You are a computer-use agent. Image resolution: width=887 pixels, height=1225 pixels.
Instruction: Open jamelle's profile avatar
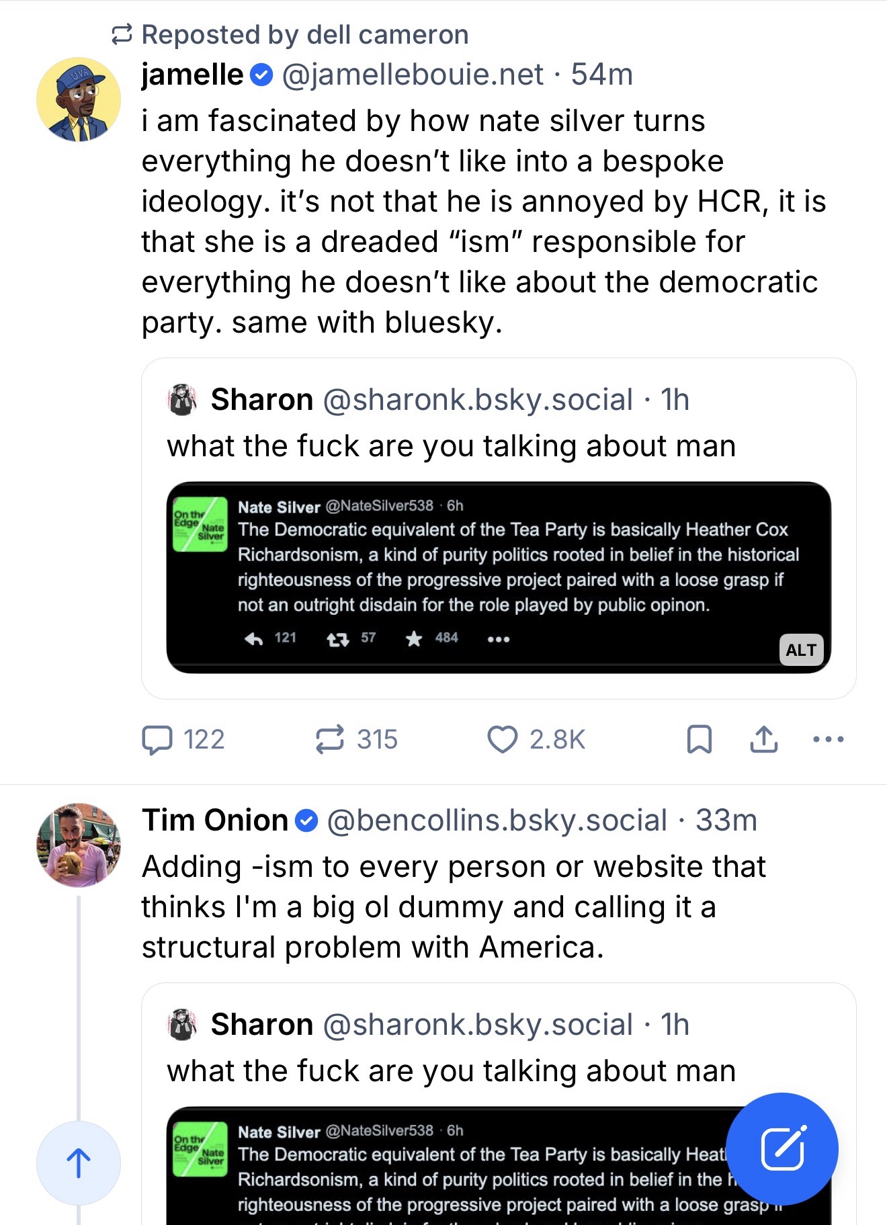79,99
